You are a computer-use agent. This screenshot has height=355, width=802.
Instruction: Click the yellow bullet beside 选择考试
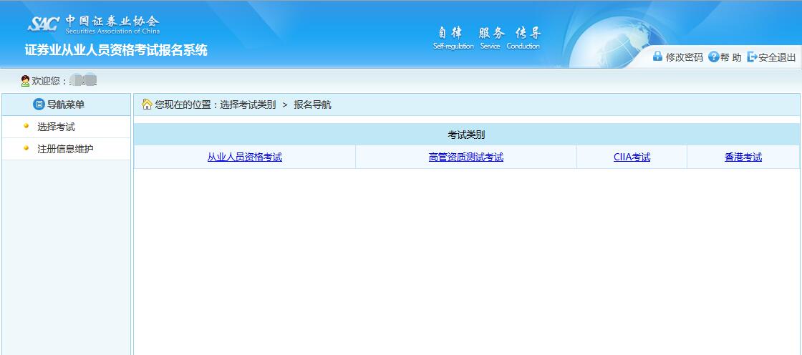click(x=26, y=126)
